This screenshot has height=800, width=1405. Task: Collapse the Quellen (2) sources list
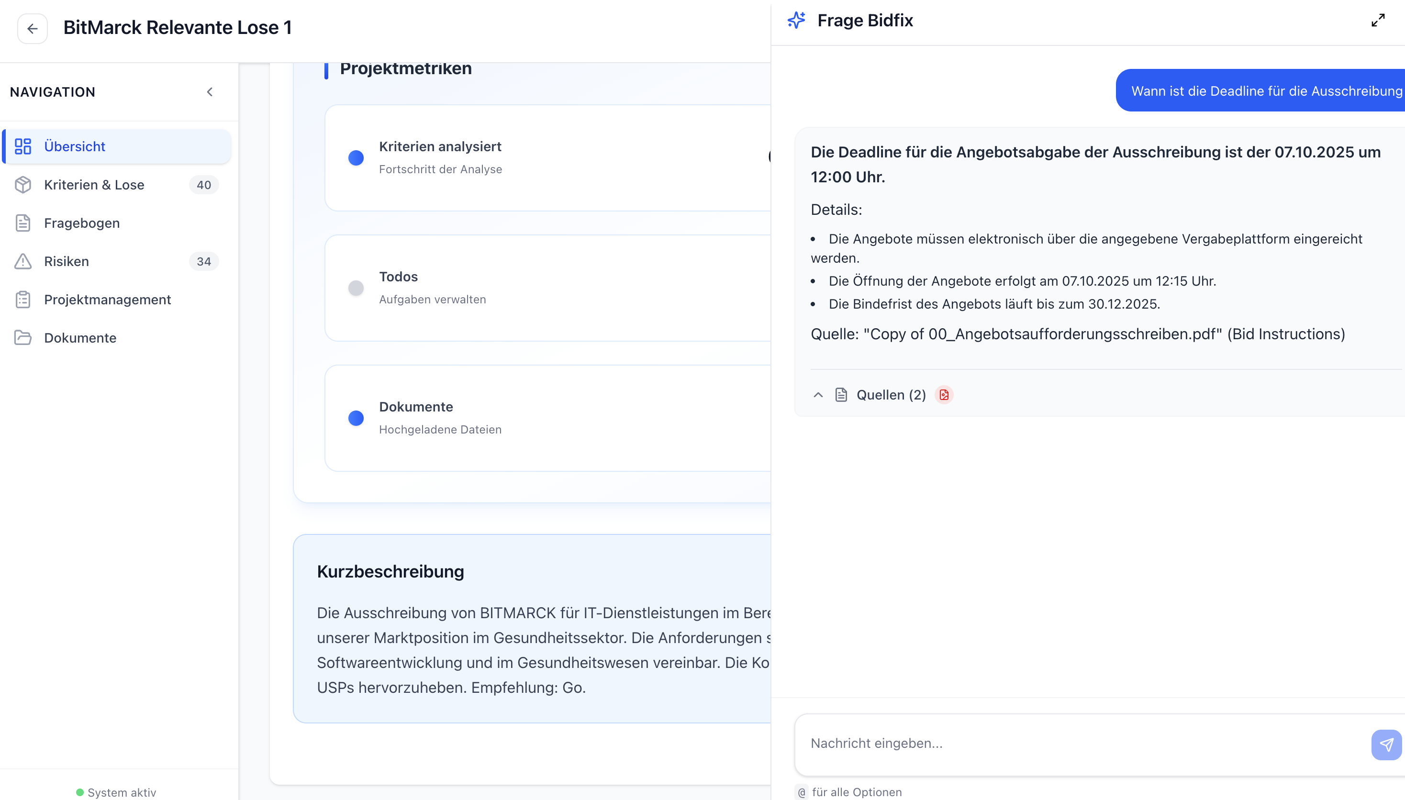pos(818,395)
